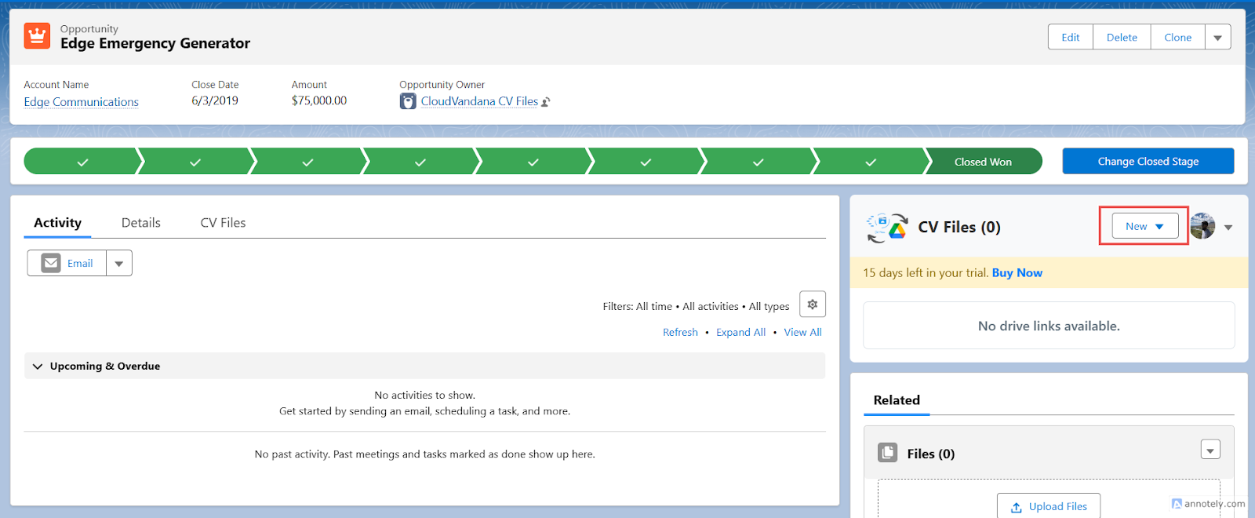Click the Files (0) heading

(x=931, y=454)
